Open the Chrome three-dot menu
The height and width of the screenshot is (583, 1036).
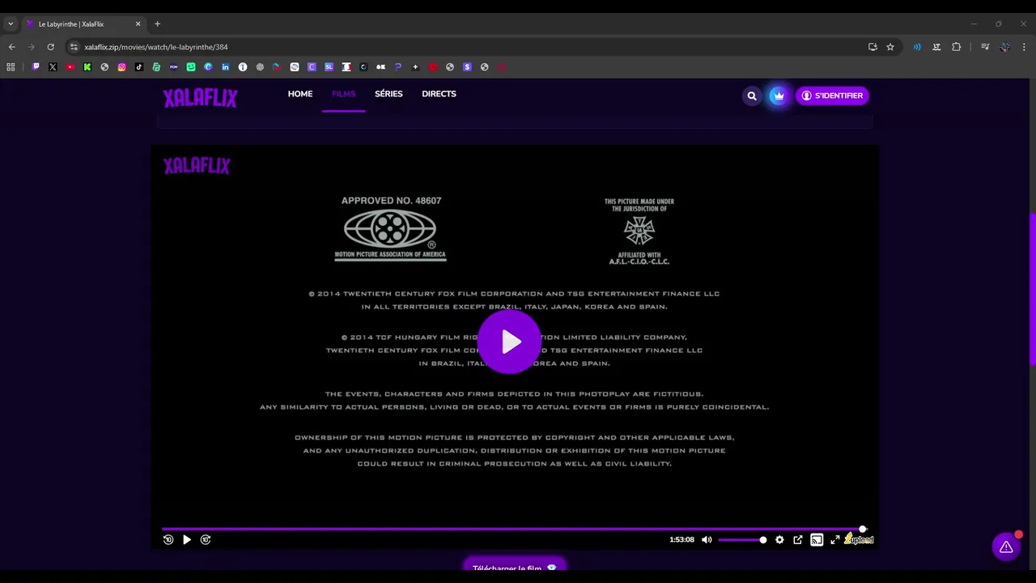[1024, 47]
